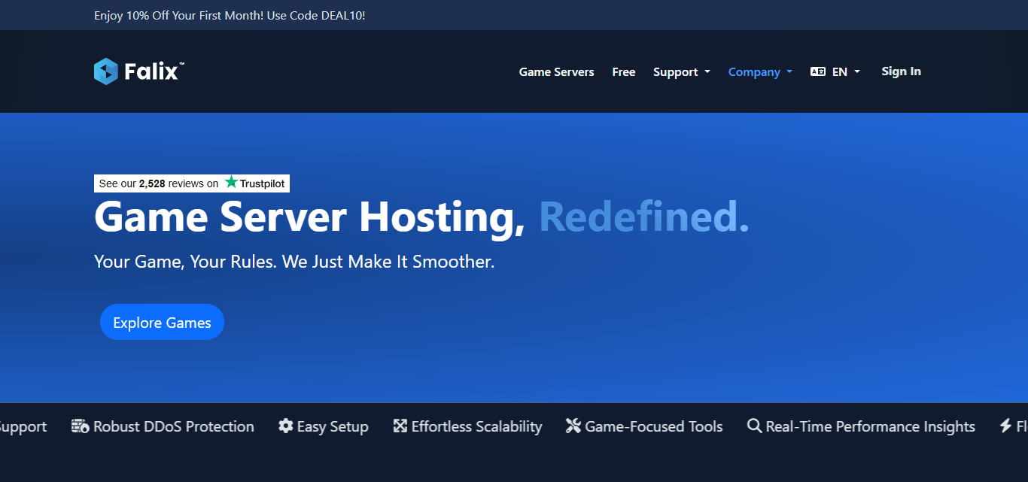Click the Effortless Scalability expand icon
Image resolution: width=1028 pixels, height=482 pixels.
click(x=400, y=426)
